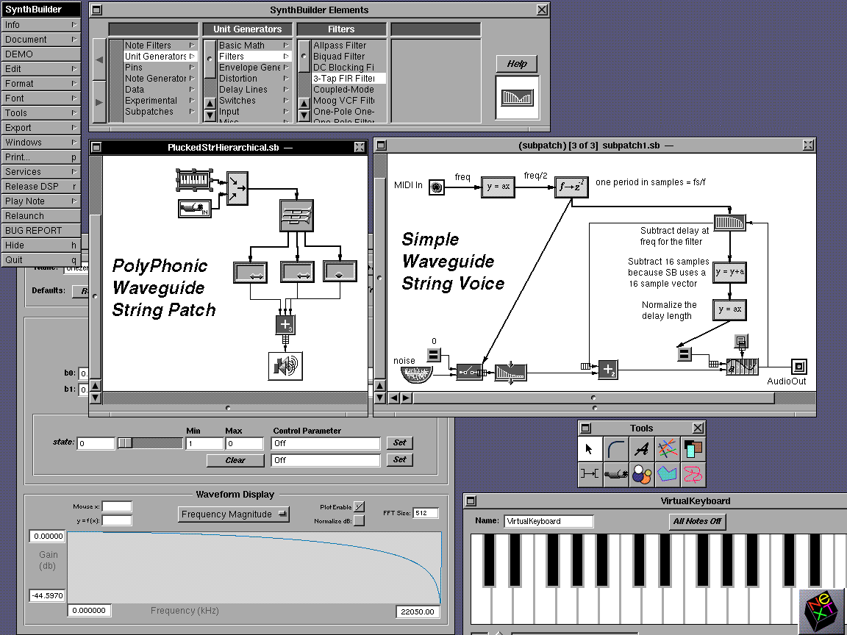Image resolution: width=847 pixels, height=635 pixels.
Task: Pick the multicolored lines tool in Tools
Action: pyautogui.click(x=668, y=449)
